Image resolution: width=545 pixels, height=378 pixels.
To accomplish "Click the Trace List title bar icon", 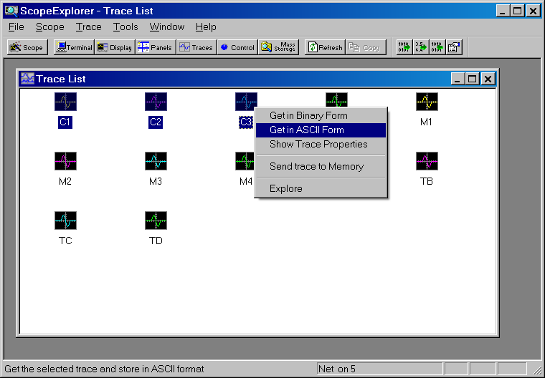I will click(x=27, y=79).
